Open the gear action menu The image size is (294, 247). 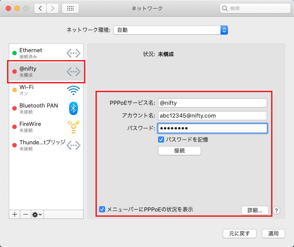click(x=37, y=214)
